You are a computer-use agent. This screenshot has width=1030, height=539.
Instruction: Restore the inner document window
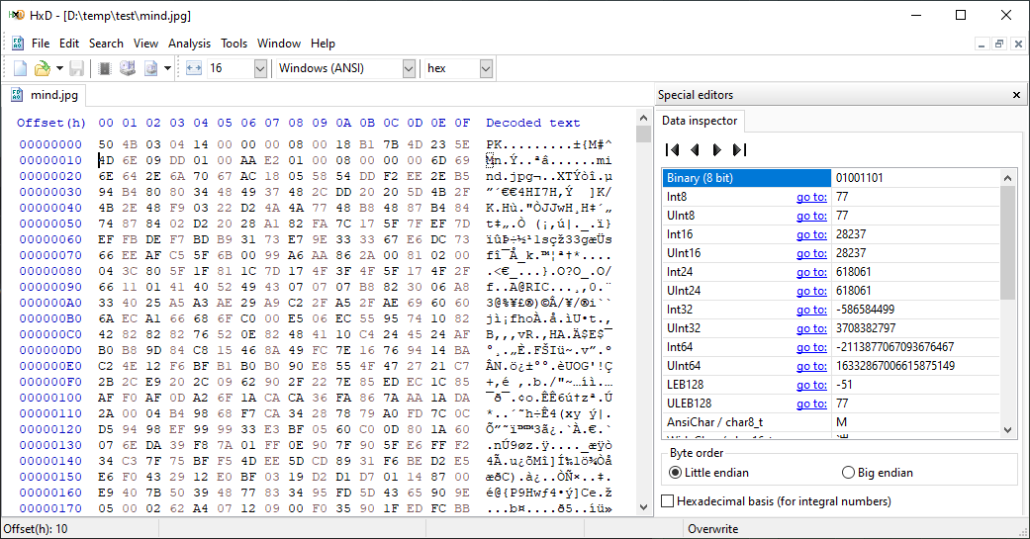tap(999, 44)
